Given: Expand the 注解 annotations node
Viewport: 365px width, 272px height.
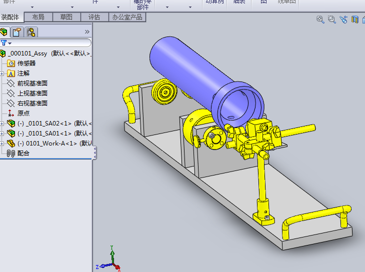Looking at the screenshot, I should (x=2, y=73).
